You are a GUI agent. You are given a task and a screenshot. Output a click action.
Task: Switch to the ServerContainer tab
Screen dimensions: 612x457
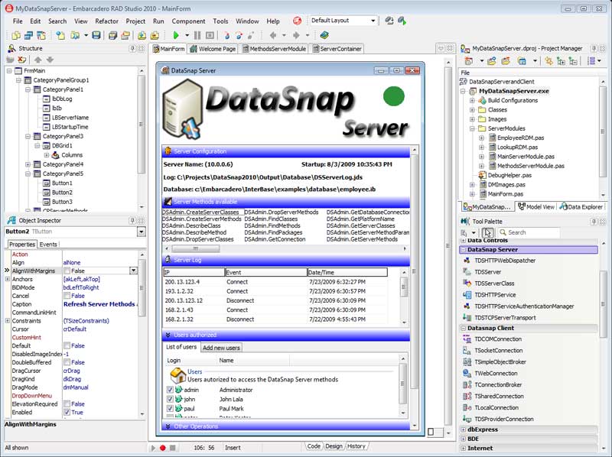pos(337,49)
